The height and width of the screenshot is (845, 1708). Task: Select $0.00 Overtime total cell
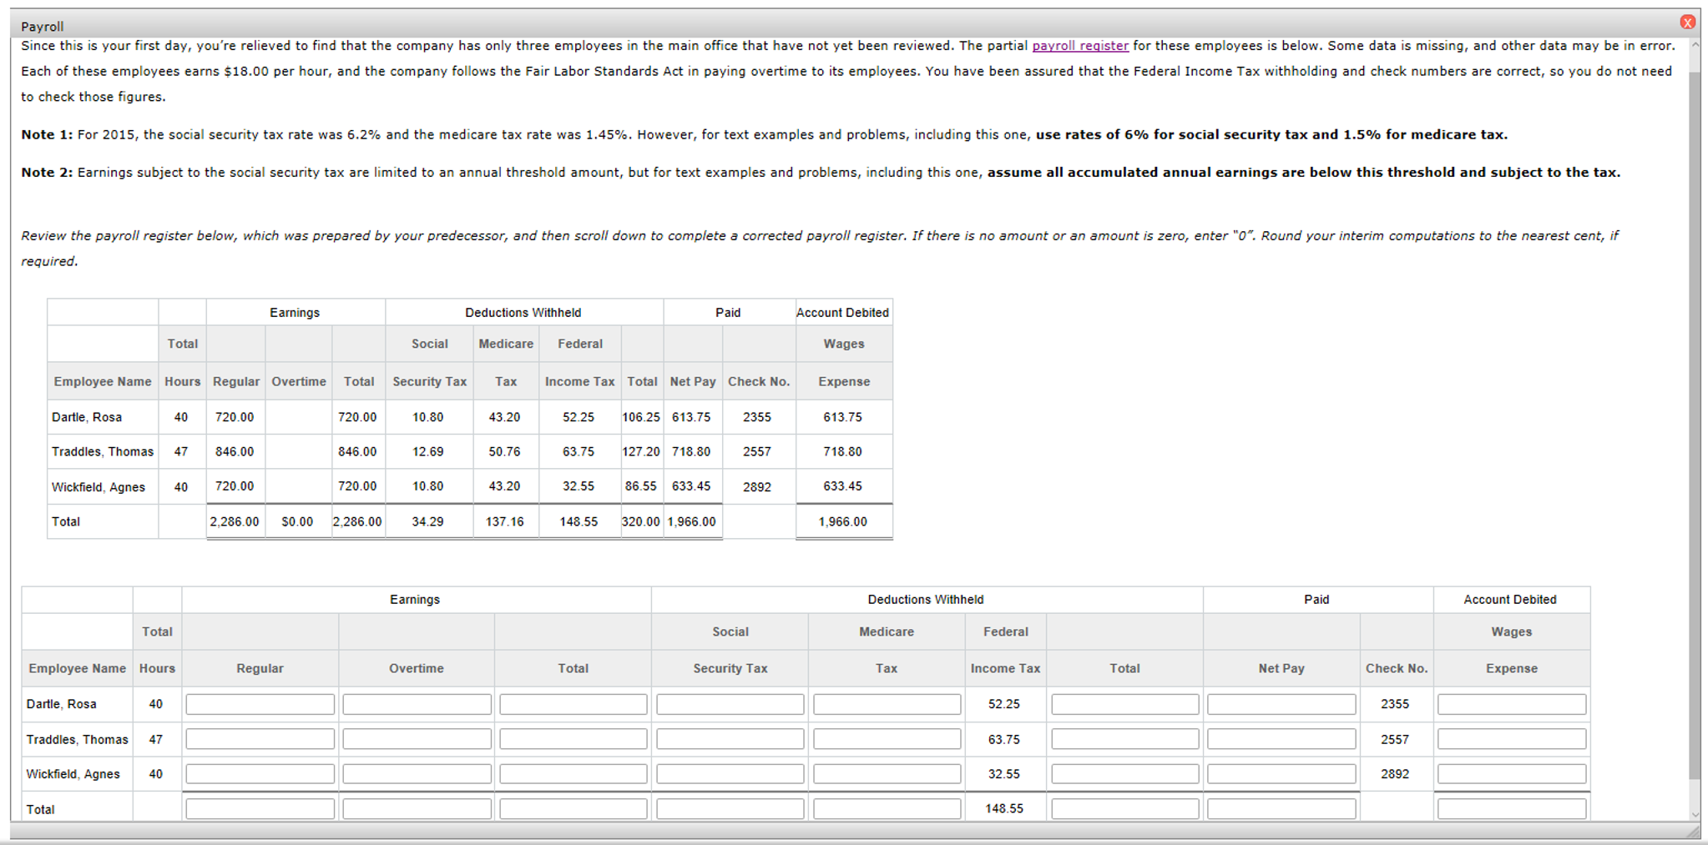[x=297, y=521]
